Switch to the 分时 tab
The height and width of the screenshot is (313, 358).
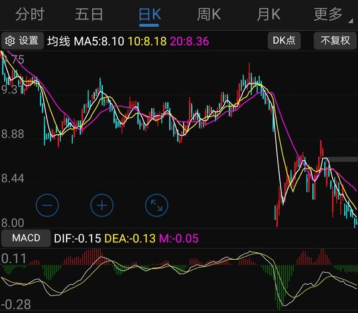29,14
